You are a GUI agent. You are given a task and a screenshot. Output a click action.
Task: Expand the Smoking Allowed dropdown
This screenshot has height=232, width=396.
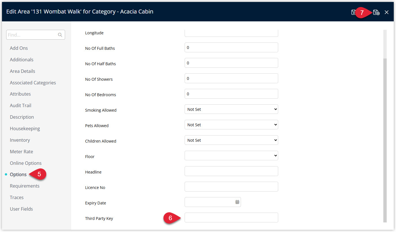point(231,109)
